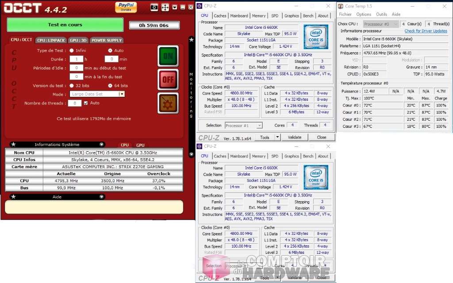Open the SPD tab in upper CPU-Z
Viewport: 453px width, 283px height.
275,15
